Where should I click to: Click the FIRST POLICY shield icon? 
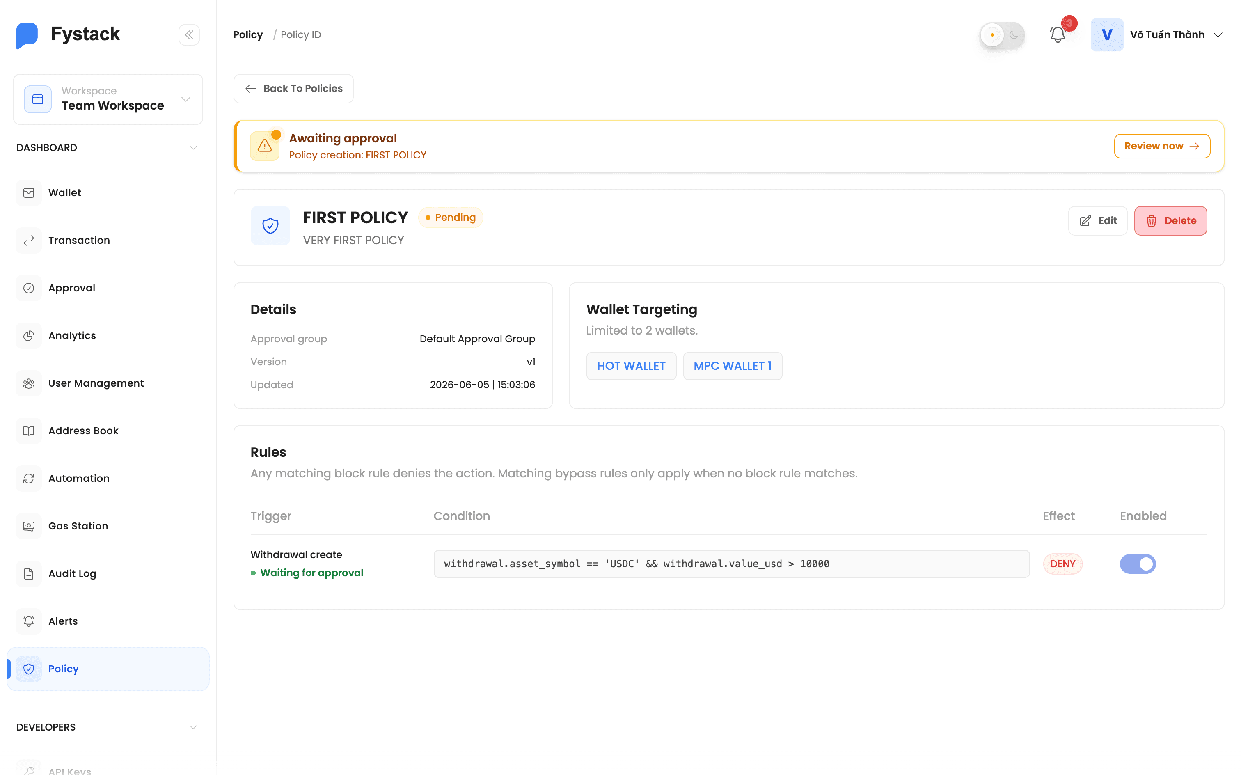(x=270, y=226)
